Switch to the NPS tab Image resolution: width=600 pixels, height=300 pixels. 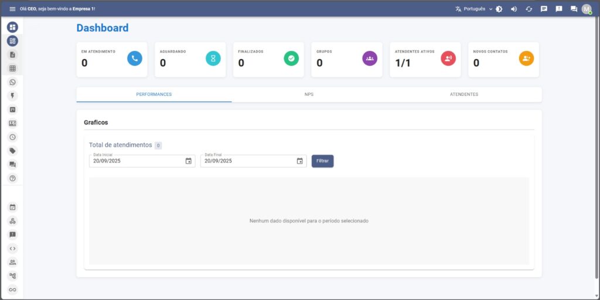pyautogui.click(x=309, y=94)
